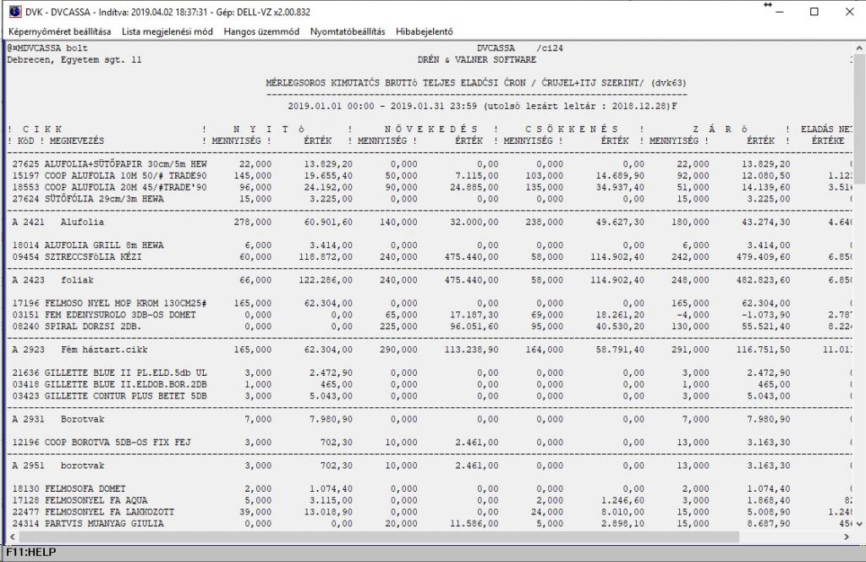
Task: Open the Hangos üzemmód menu
Action: coord(261,31)
